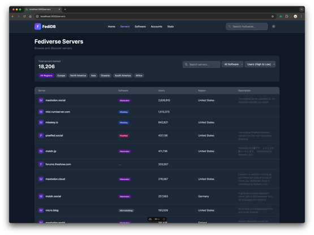Viewport: 314px width, 235px height.
Task: Open the mastodon.social server link
Action: pos(55,100)
